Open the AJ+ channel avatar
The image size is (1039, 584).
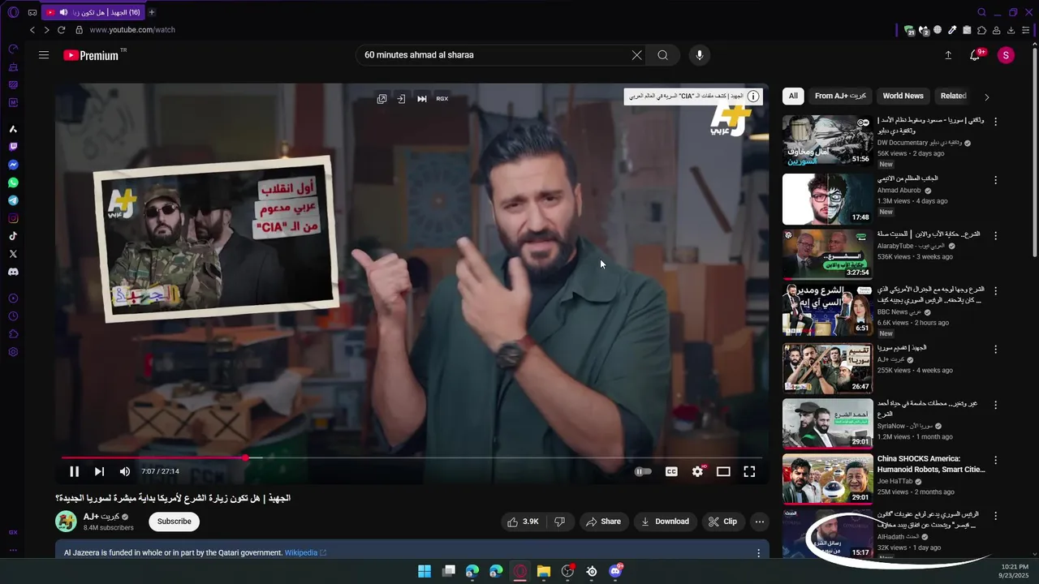pyautogui.click(x=66, y=522)
